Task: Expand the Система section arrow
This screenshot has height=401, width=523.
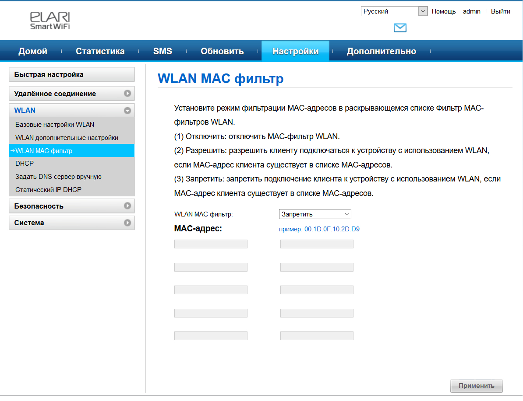Action: coord(127,223)
